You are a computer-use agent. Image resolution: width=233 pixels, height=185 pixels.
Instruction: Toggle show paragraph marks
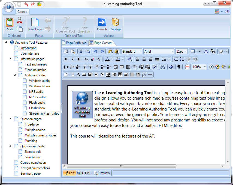pos(178,67)
